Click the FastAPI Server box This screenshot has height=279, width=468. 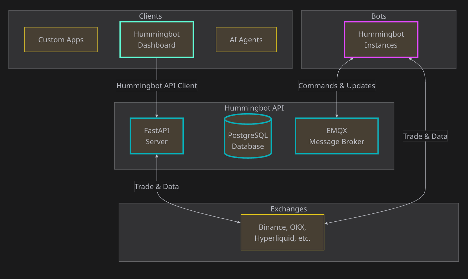[157, 136]
